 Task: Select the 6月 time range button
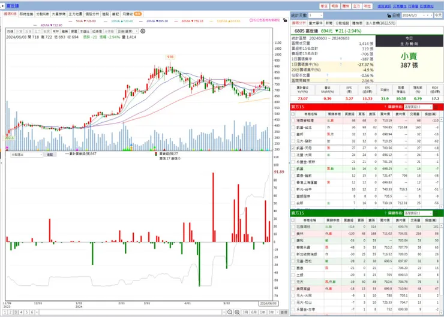point(254,312)
